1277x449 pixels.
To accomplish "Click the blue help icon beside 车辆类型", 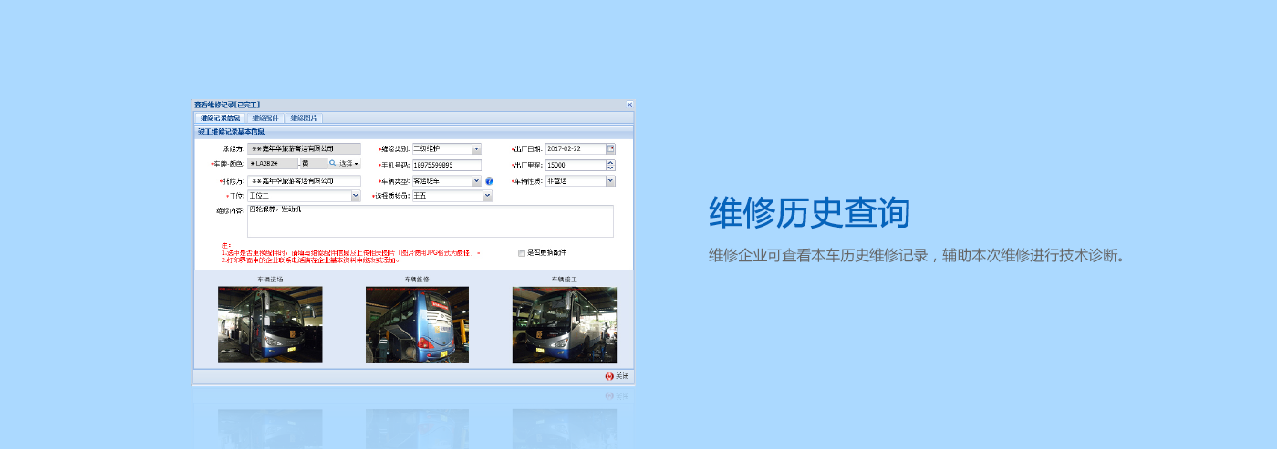I will coord(489,181).
